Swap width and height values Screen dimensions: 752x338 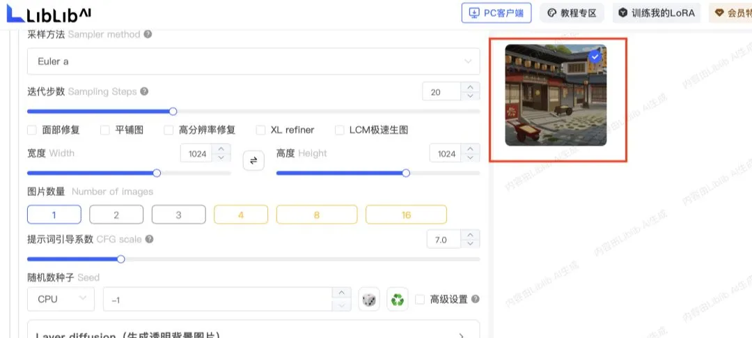(x=253, y=161)
